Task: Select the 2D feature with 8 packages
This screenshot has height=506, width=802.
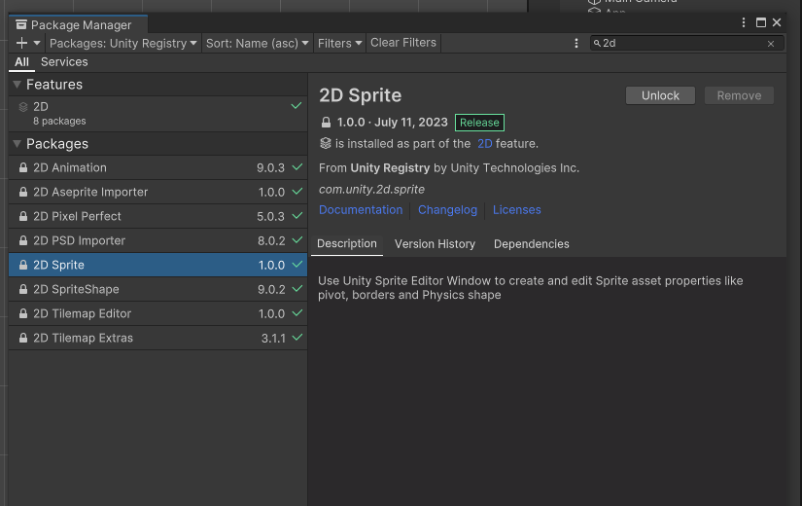Action: click(x=158, y=114)
